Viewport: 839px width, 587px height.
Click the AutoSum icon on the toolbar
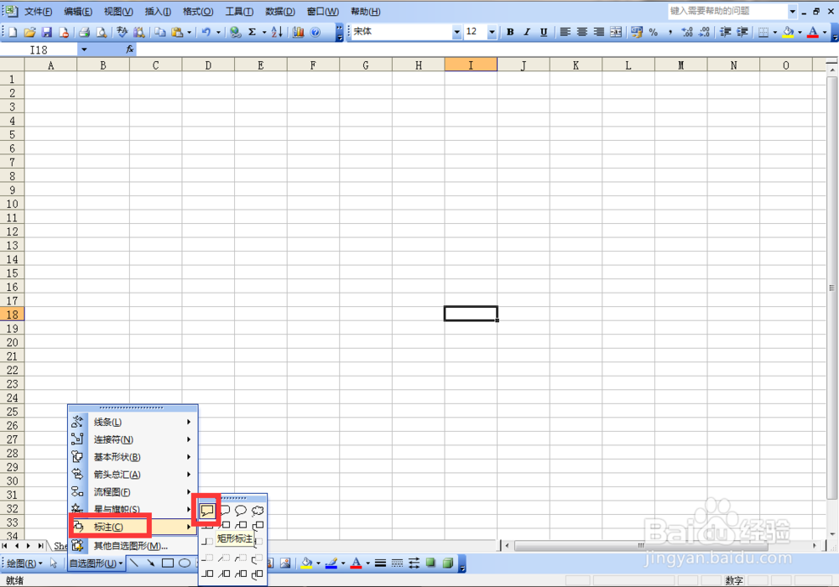pos(252,31)
